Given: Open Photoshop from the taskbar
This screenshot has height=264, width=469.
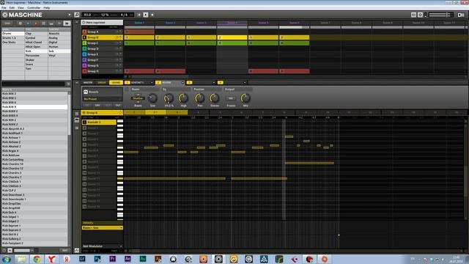Looking at the screenshot, I should point(97,259).
